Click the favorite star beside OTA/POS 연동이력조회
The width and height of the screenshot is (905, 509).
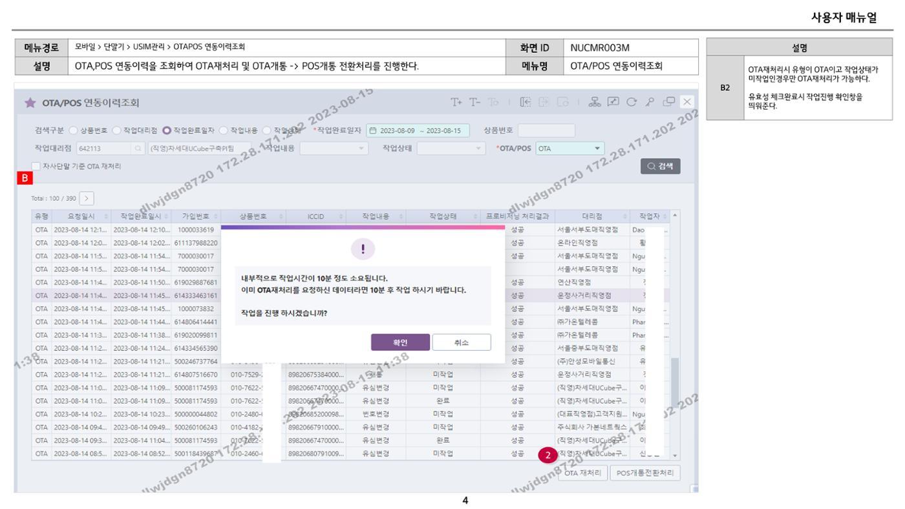[x=30, y=103]
